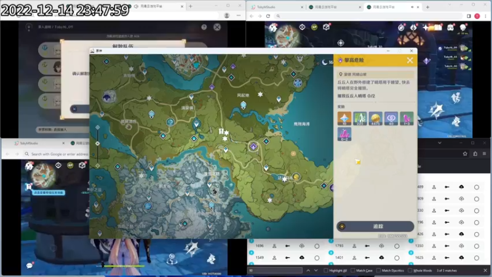The width and height of the screenshot is (492, 277).
Task: Close the co-op dialog in top-left game
Action: 217,27
